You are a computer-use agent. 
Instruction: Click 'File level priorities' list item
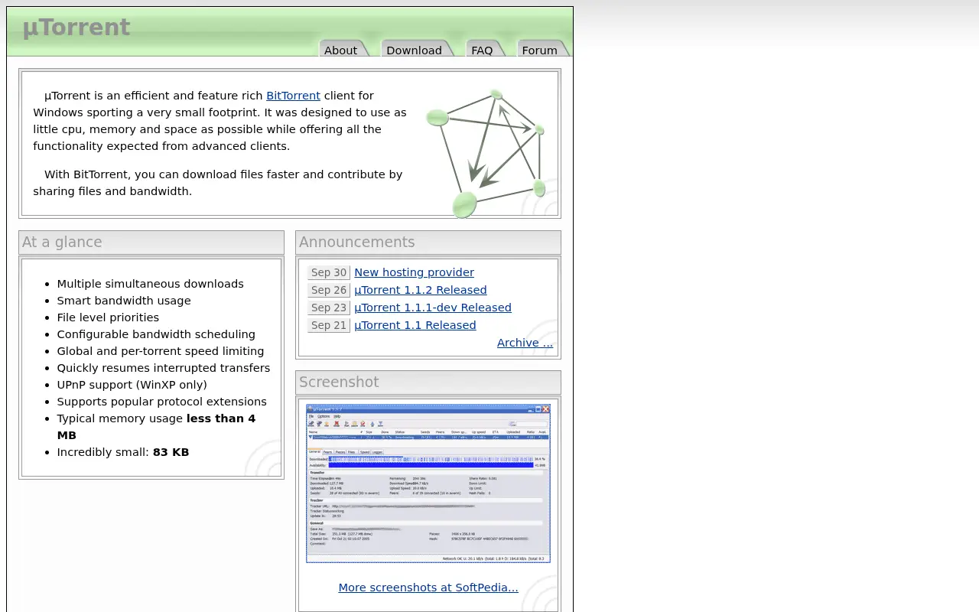pyautogui.click(x=108, y=317)
